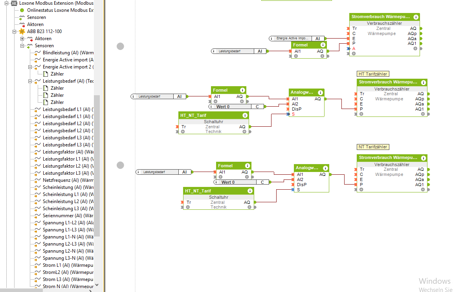Image resolution: width=453 pixels, height=292 pixels.
Task: Click plus connector on NT Tarifzähler block
Action: [361, 190]
